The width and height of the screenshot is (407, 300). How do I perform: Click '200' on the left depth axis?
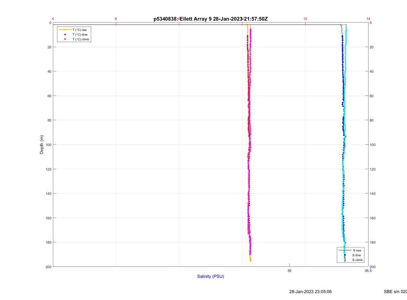tap(49, 267)
